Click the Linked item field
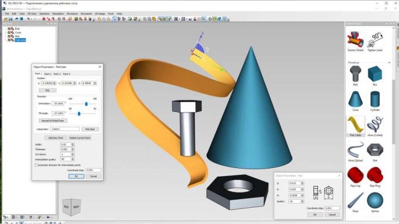 [65, 129]
